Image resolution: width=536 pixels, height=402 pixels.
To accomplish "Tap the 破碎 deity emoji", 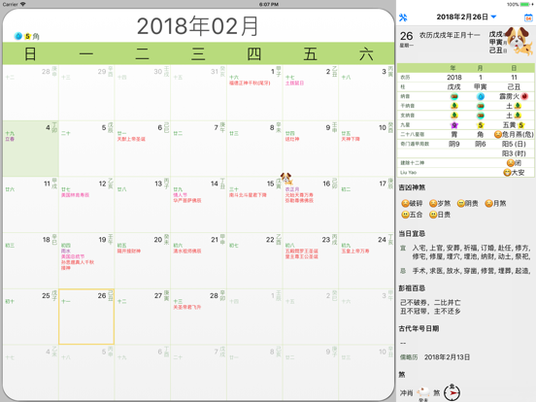I will point(406,203).
